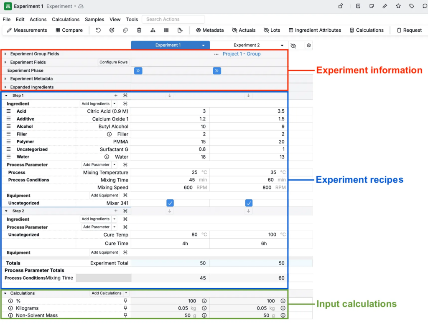The height and width of the screenshot is (325, 428).
Task: Expand the Experiment Group Fields row
Action: pos(5,54)
